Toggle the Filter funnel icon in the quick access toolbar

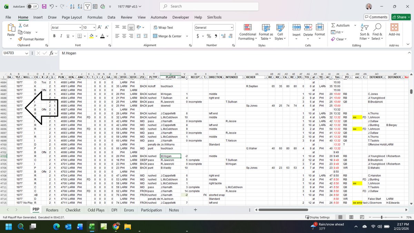pos(88,6)
